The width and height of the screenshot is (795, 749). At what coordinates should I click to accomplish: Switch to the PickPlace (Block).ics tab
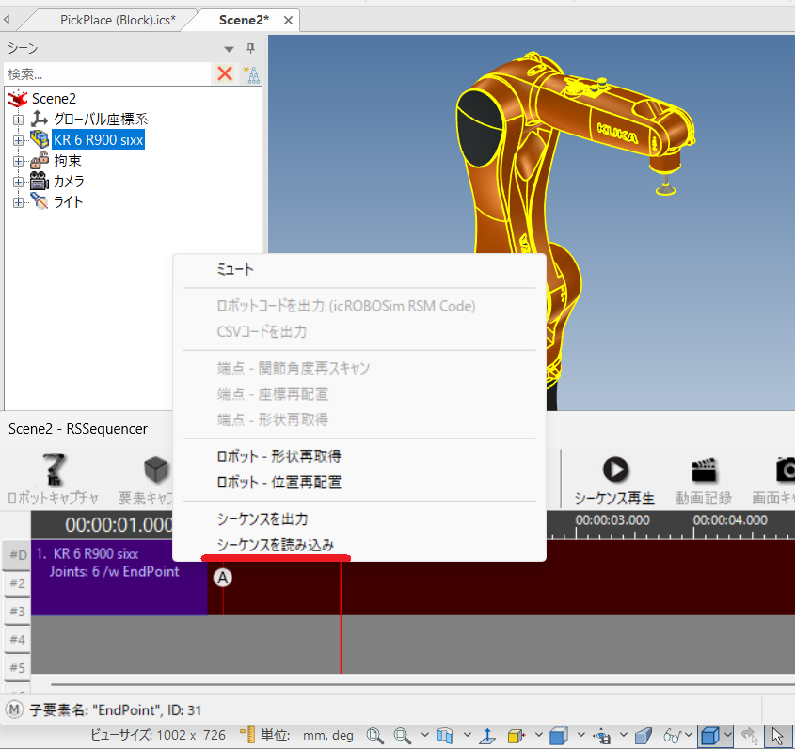pos(118,21)
